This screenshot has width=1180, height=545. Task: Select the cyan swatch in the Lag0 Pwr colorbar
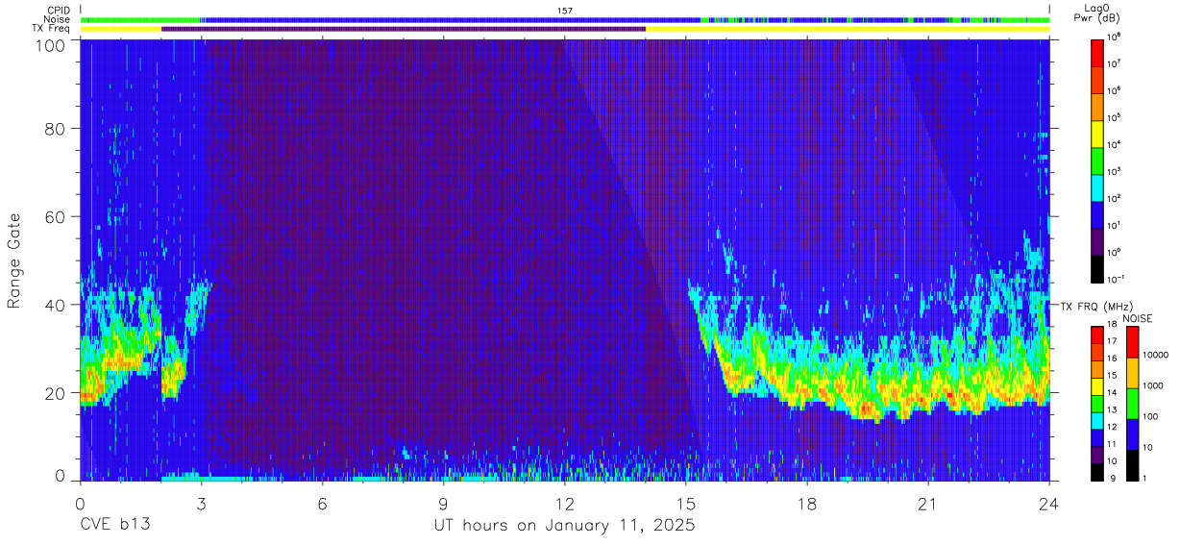tap(1097, 186)
